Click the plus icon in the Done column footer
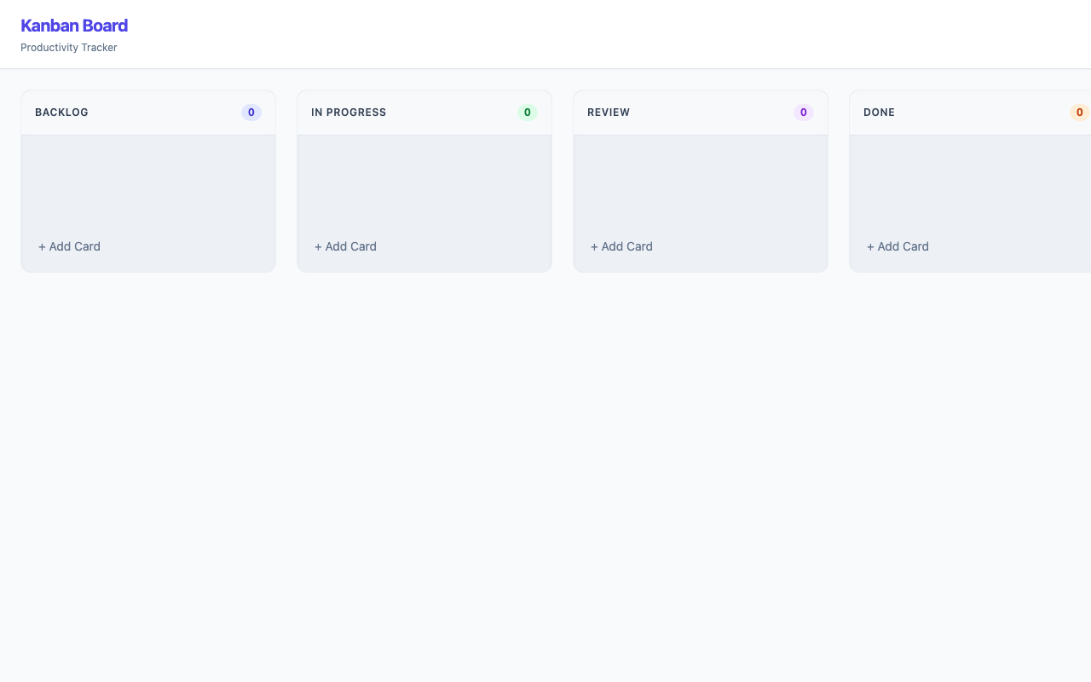Image resolution: width=1091 pixels, height=682 pixels. pos(870,246)
